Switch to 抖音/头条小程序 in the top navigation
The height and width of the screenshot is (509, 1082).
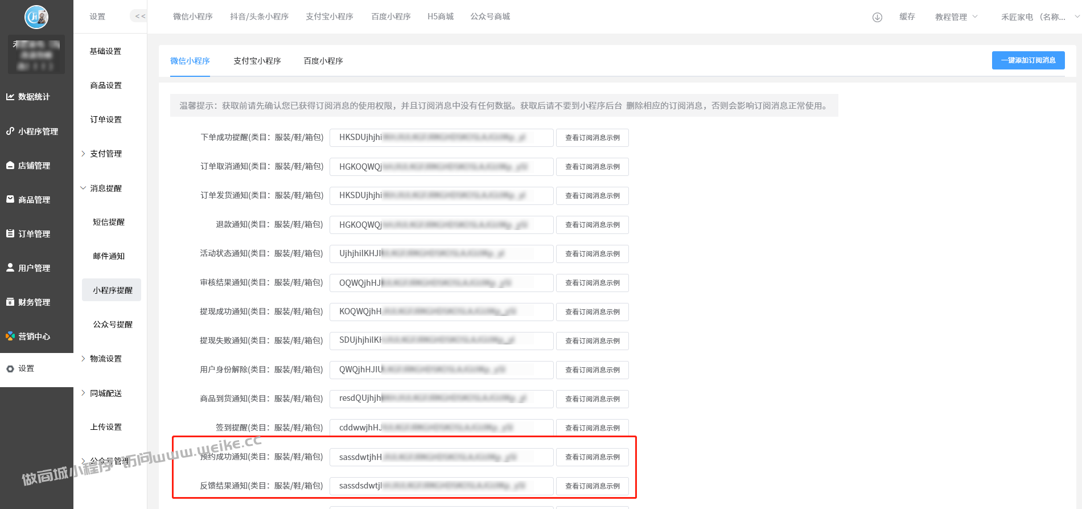tap(260, 17)
